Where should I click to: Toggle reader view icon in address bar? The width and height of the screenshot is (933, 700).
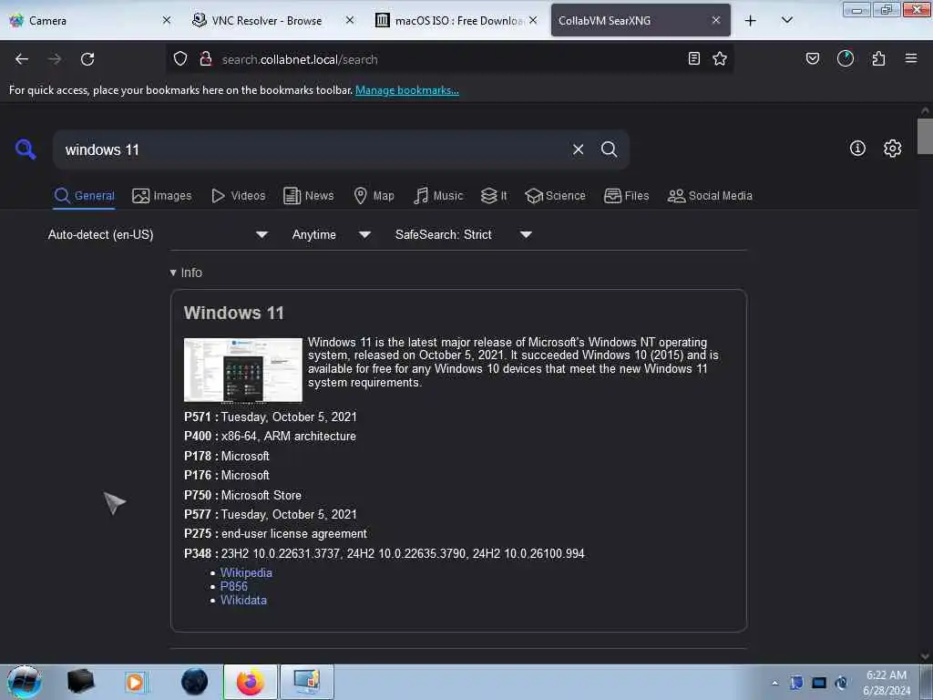click(693, 58)
